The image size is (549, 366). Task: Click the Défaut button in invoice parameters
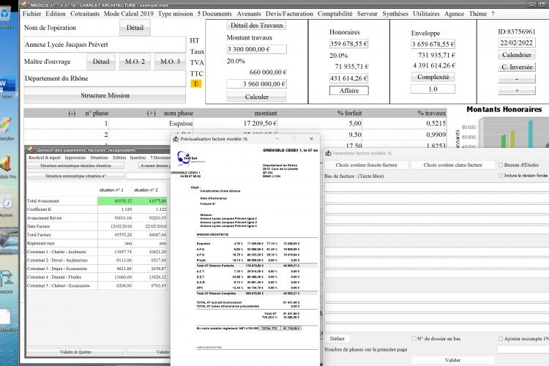point(337,339)
